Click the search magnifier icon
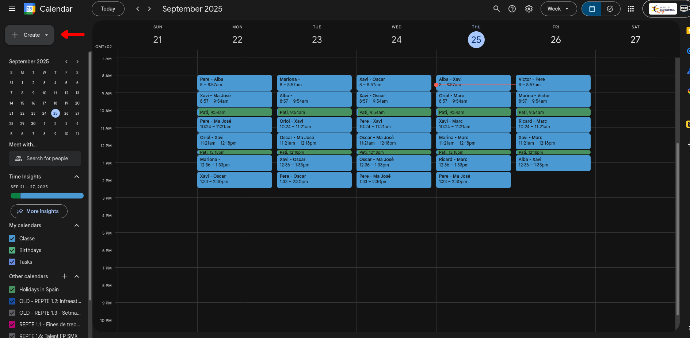This screenshot has height=338, width=690. (496, 9)
